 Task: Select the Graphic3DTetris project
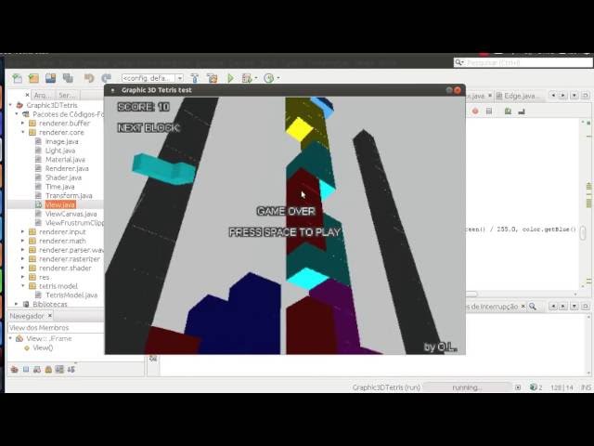tap(52, 105)
